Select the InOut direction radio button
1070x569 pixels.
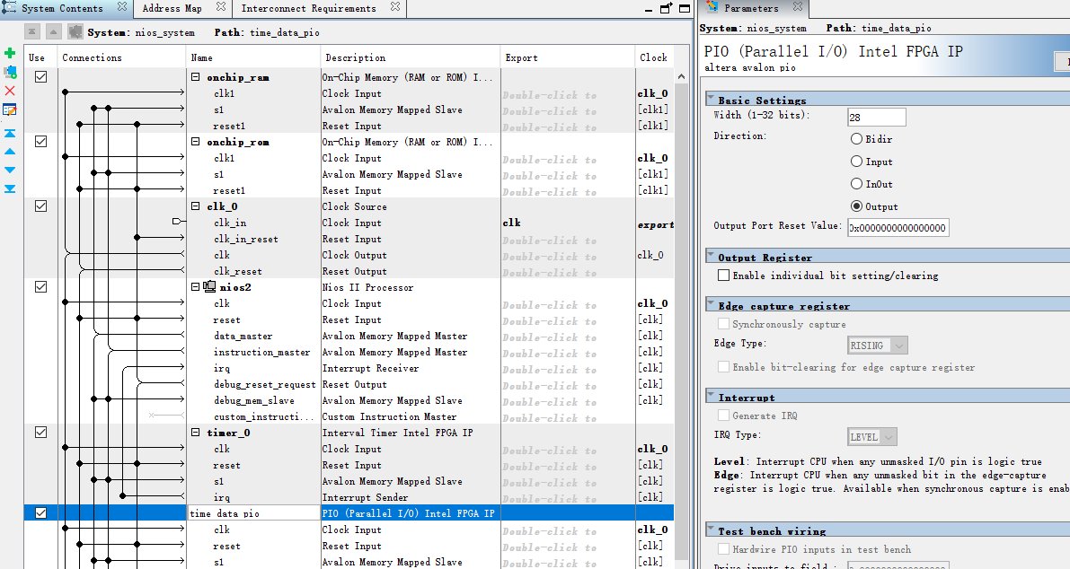click(856, 184)
